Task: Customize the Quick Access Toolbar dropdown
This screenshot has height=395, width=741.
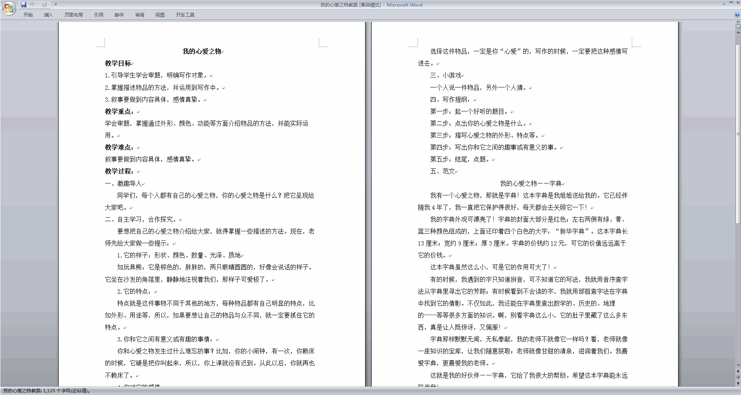Action: click(x=56, y=5)
